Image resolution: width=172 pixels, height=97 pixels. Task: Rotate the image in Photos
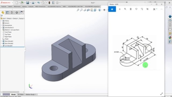[x=142, y=9]
